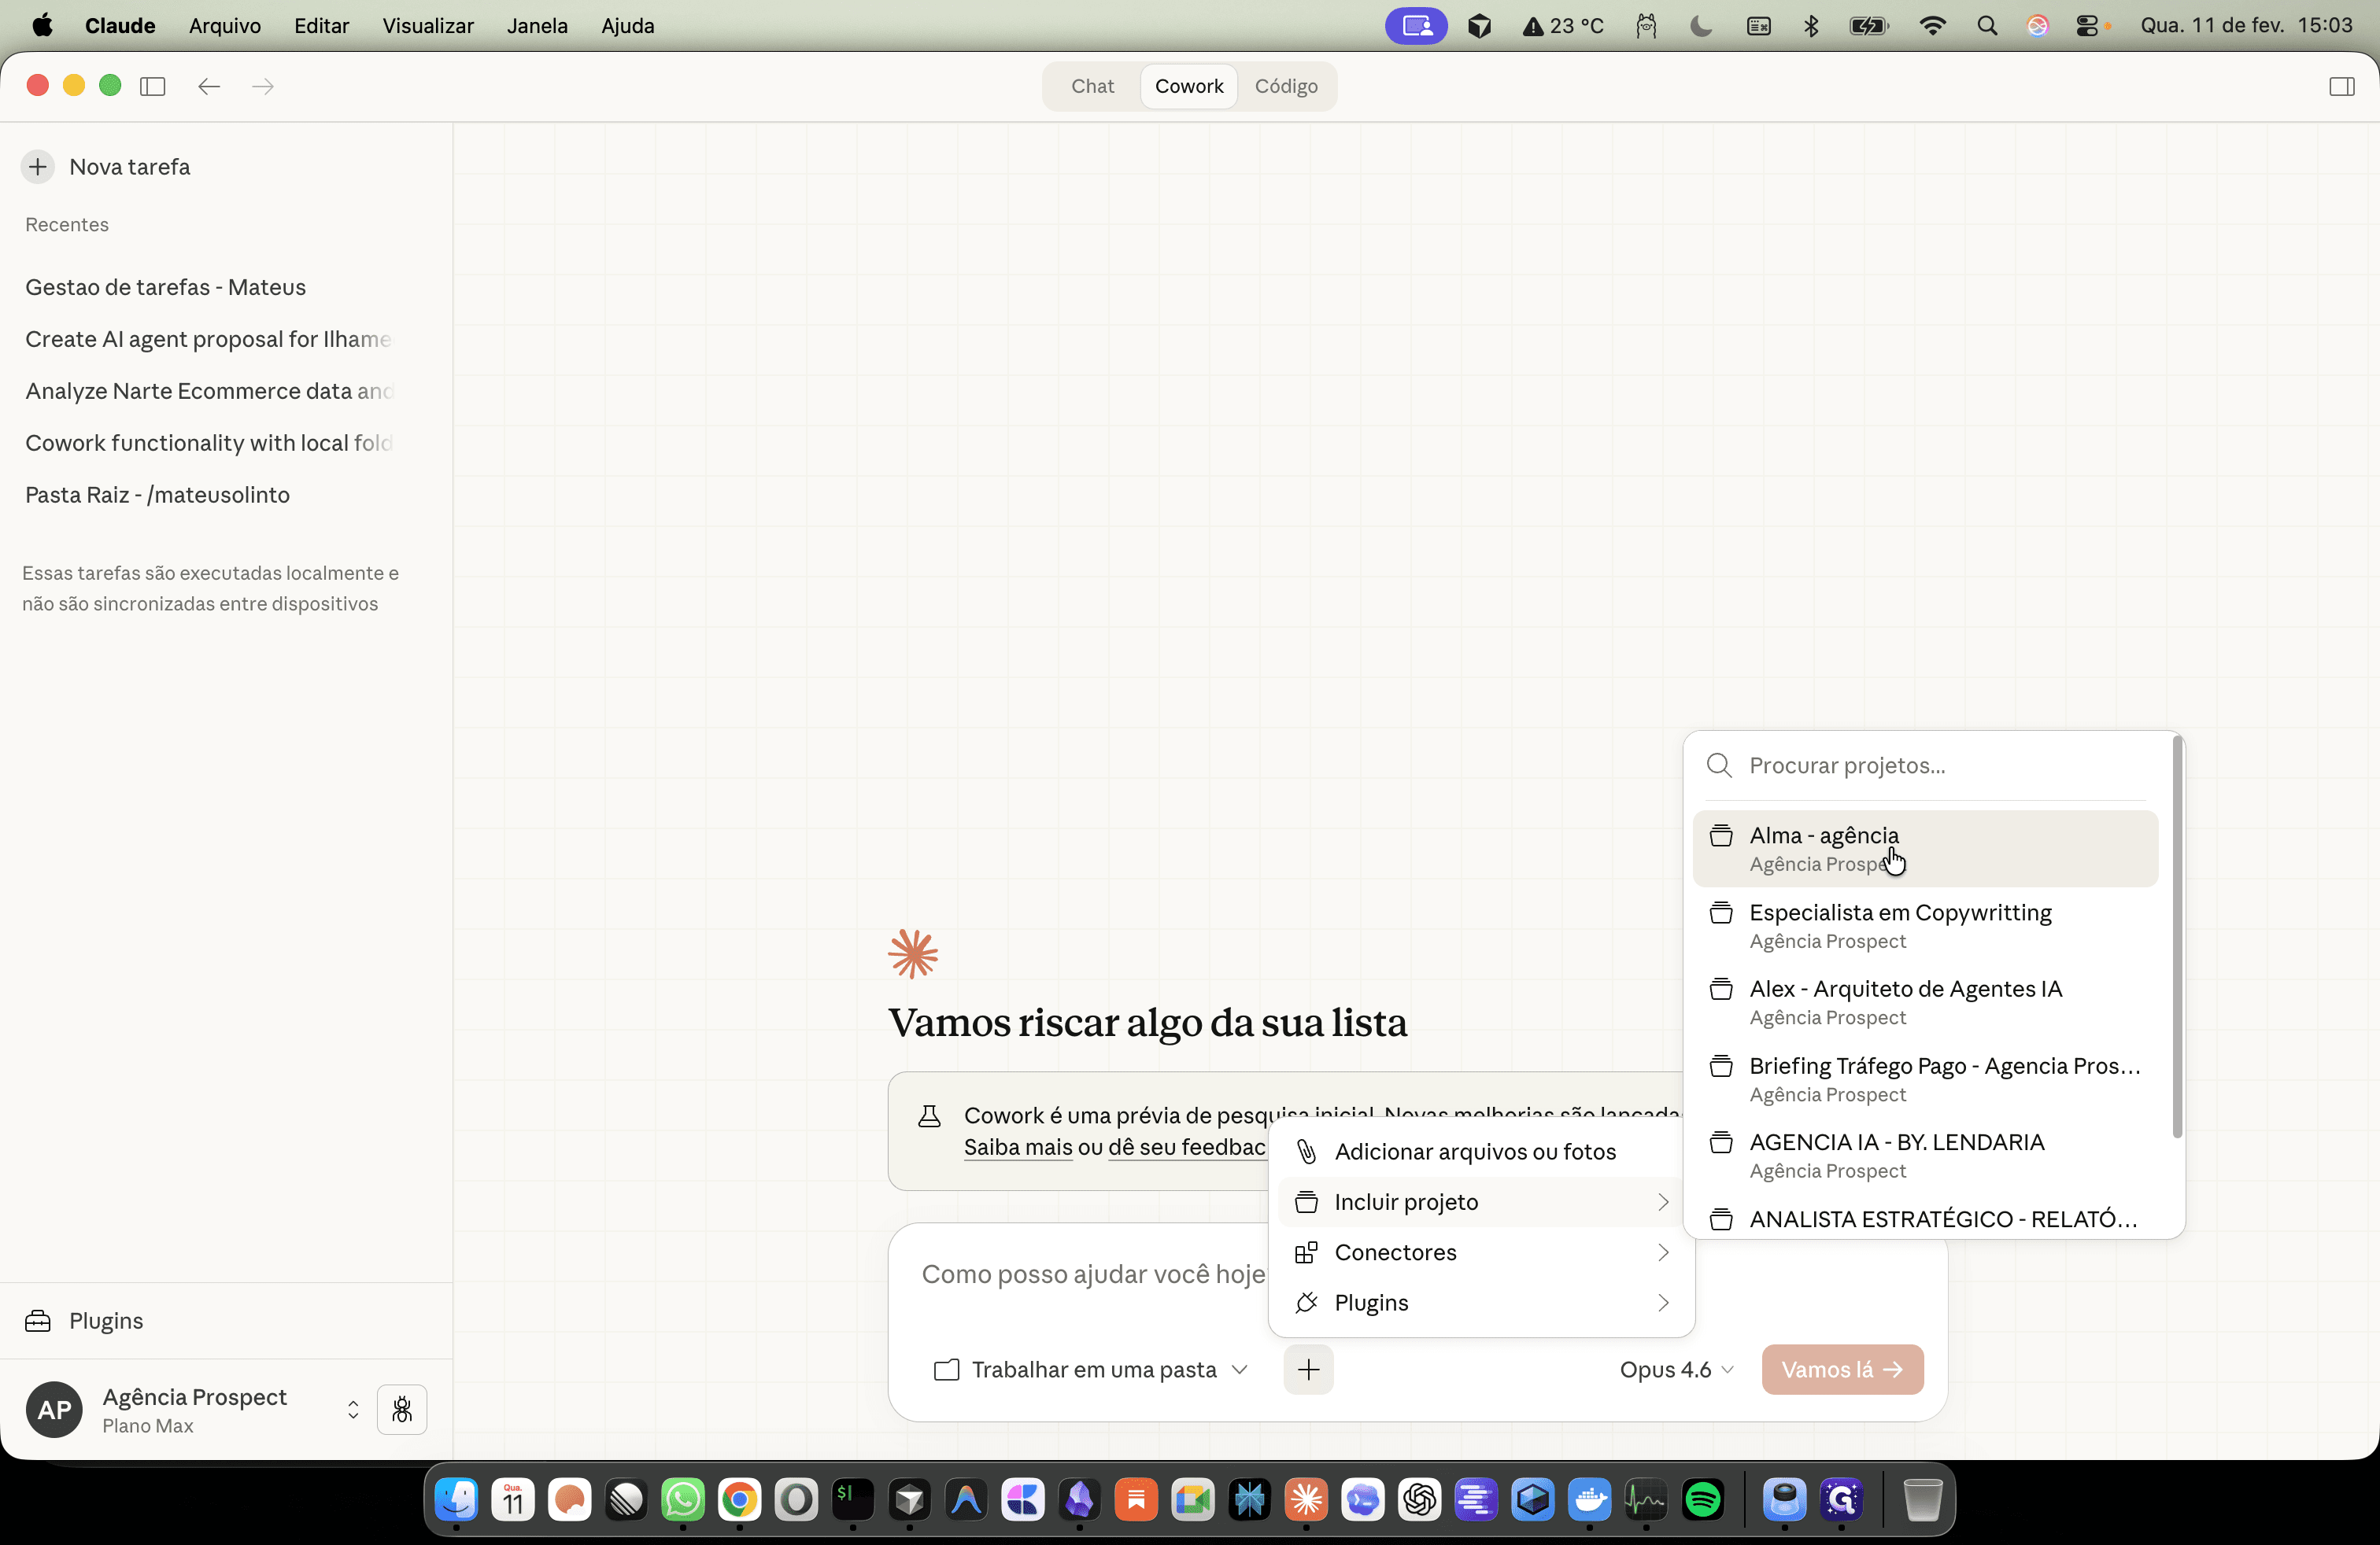Click the plus attachment button in composer
Viewport: 2380px width, 1545px height.
point(1308,1369)
